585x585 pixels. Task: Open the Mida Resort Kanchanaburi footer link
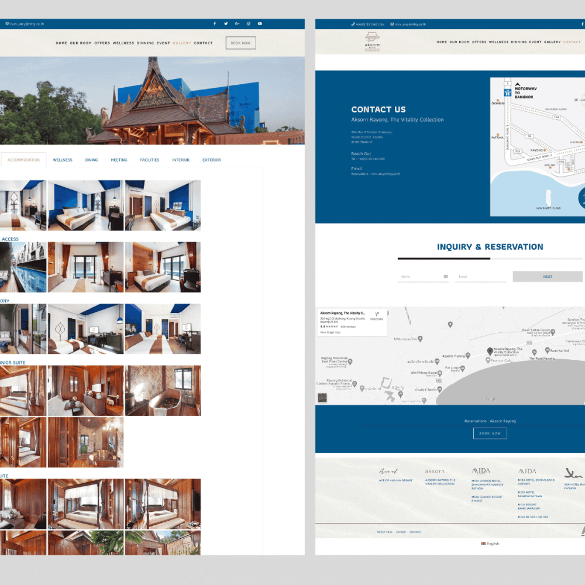[528, 506]
